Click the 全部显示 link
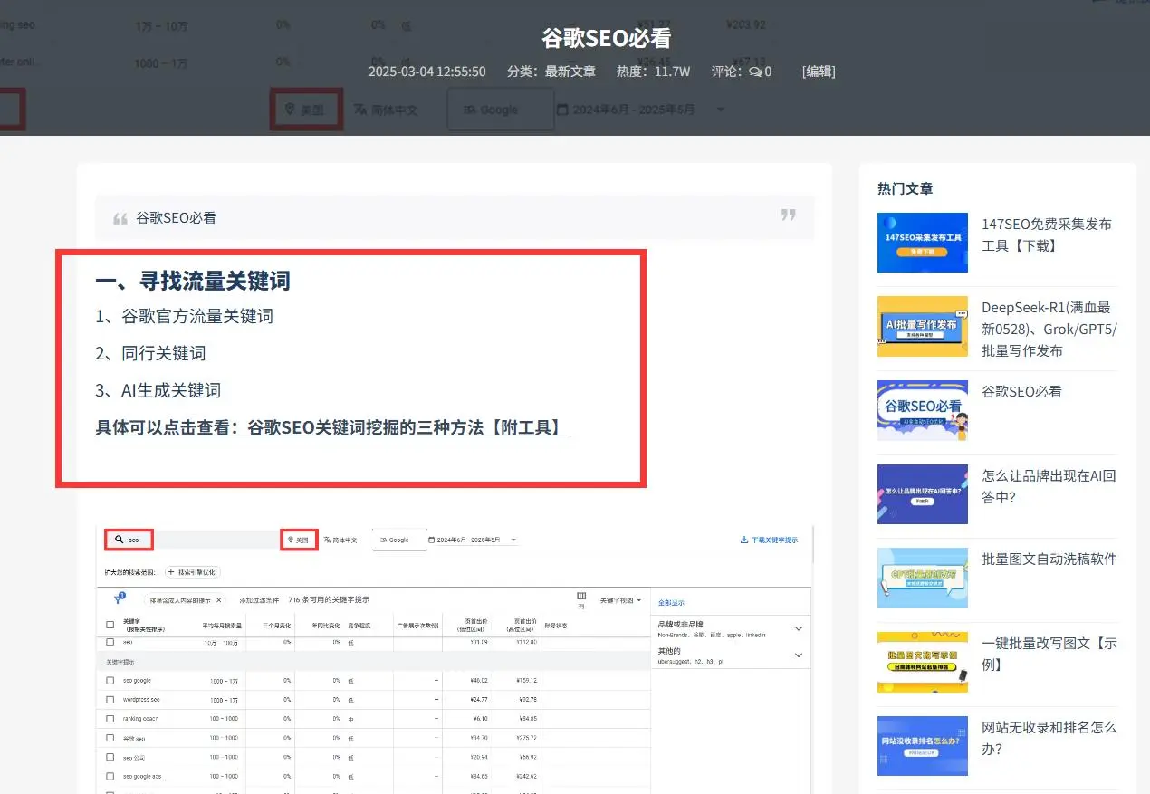 click(x=671, y=603)
